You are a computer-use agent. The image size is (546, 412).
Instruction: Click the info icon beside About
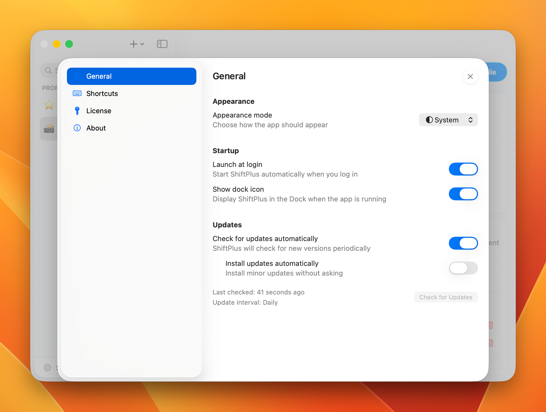coord(77,128)
